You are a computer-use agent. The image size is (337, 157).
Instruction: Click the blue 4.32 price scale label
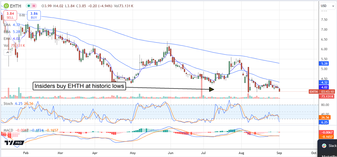(323, 82)
